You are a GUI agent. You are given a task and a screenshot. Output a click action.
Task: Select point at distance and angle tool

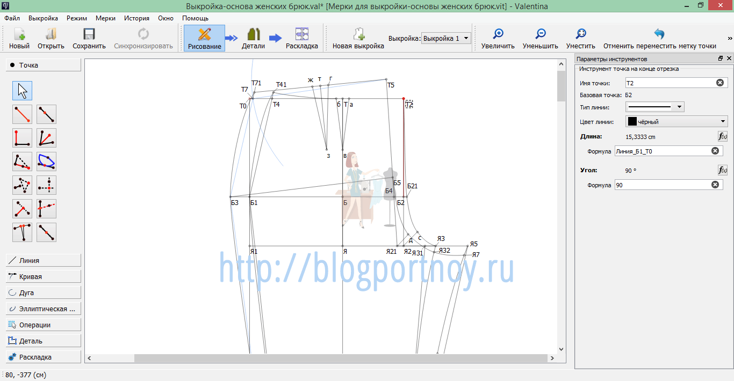tap(22, 114)
